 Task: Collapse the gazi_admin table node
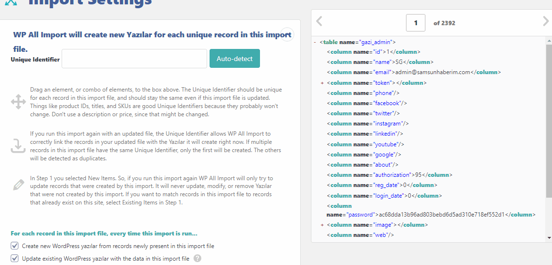click(314, 42)
